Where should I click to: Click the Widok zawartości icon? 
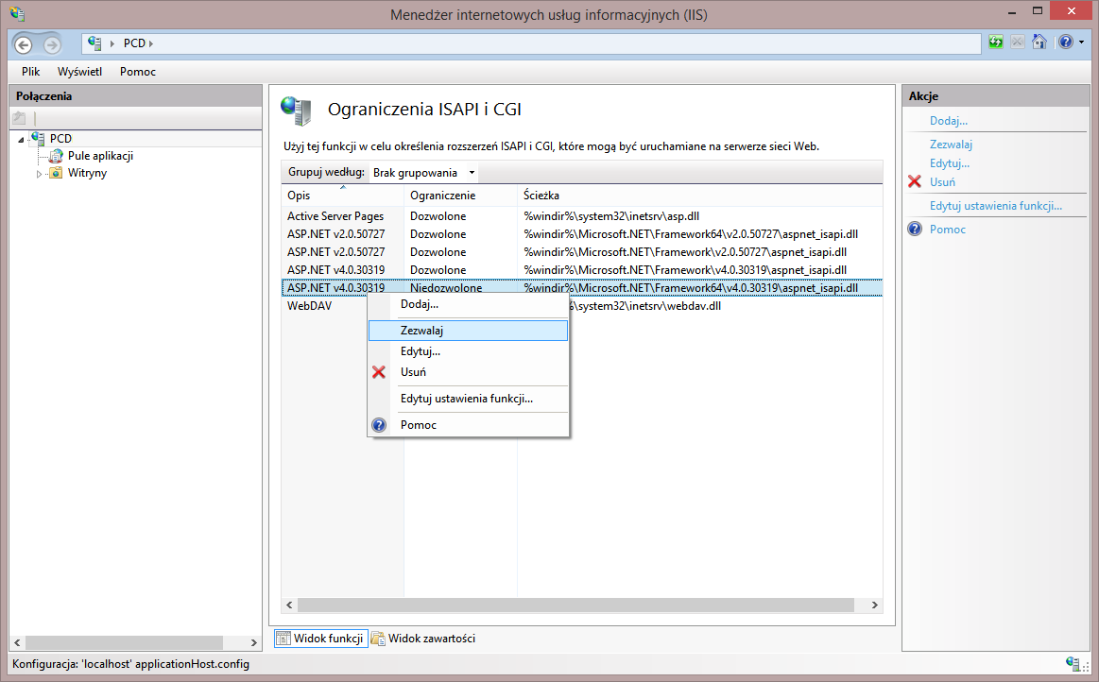pos(378,638)
